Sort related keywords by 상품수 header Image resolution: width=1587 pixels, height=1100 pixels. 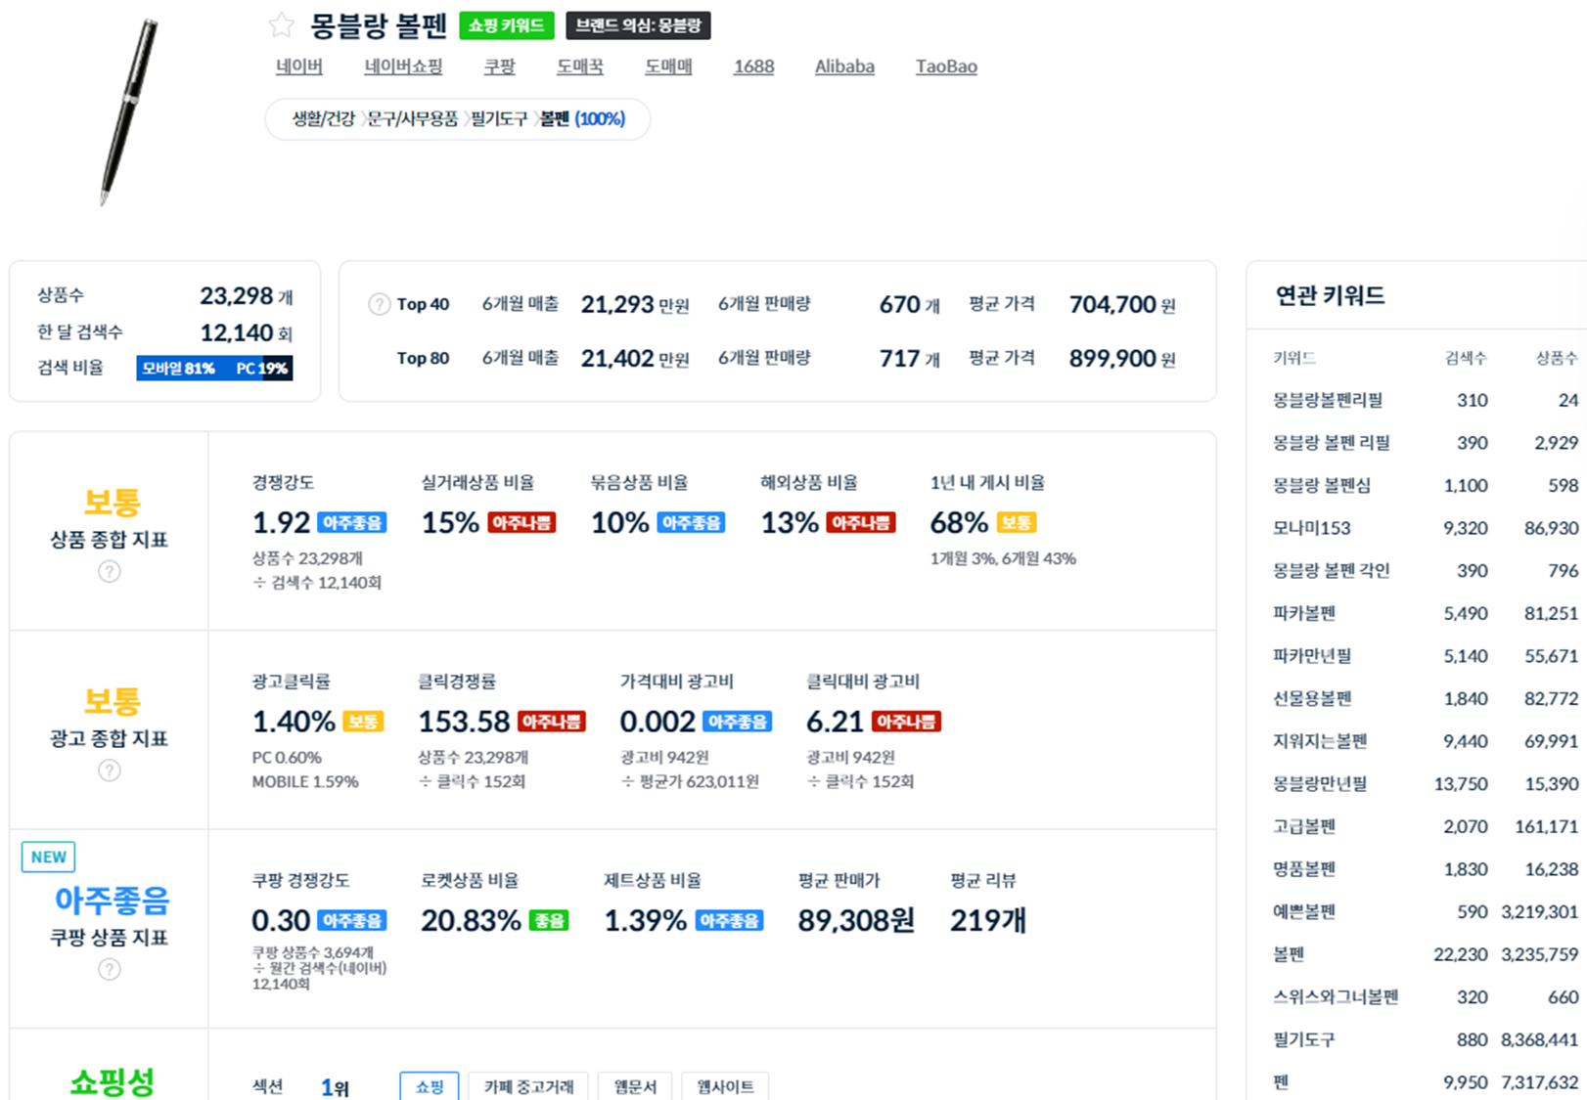[x=1557, y=359]
